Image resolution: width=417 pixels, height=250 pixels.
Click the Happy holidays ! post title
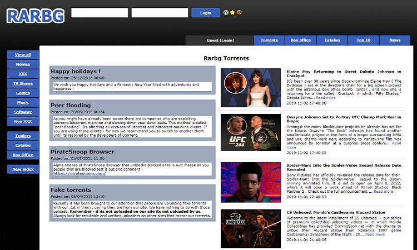pyautogui.click(x=76, y=71)
